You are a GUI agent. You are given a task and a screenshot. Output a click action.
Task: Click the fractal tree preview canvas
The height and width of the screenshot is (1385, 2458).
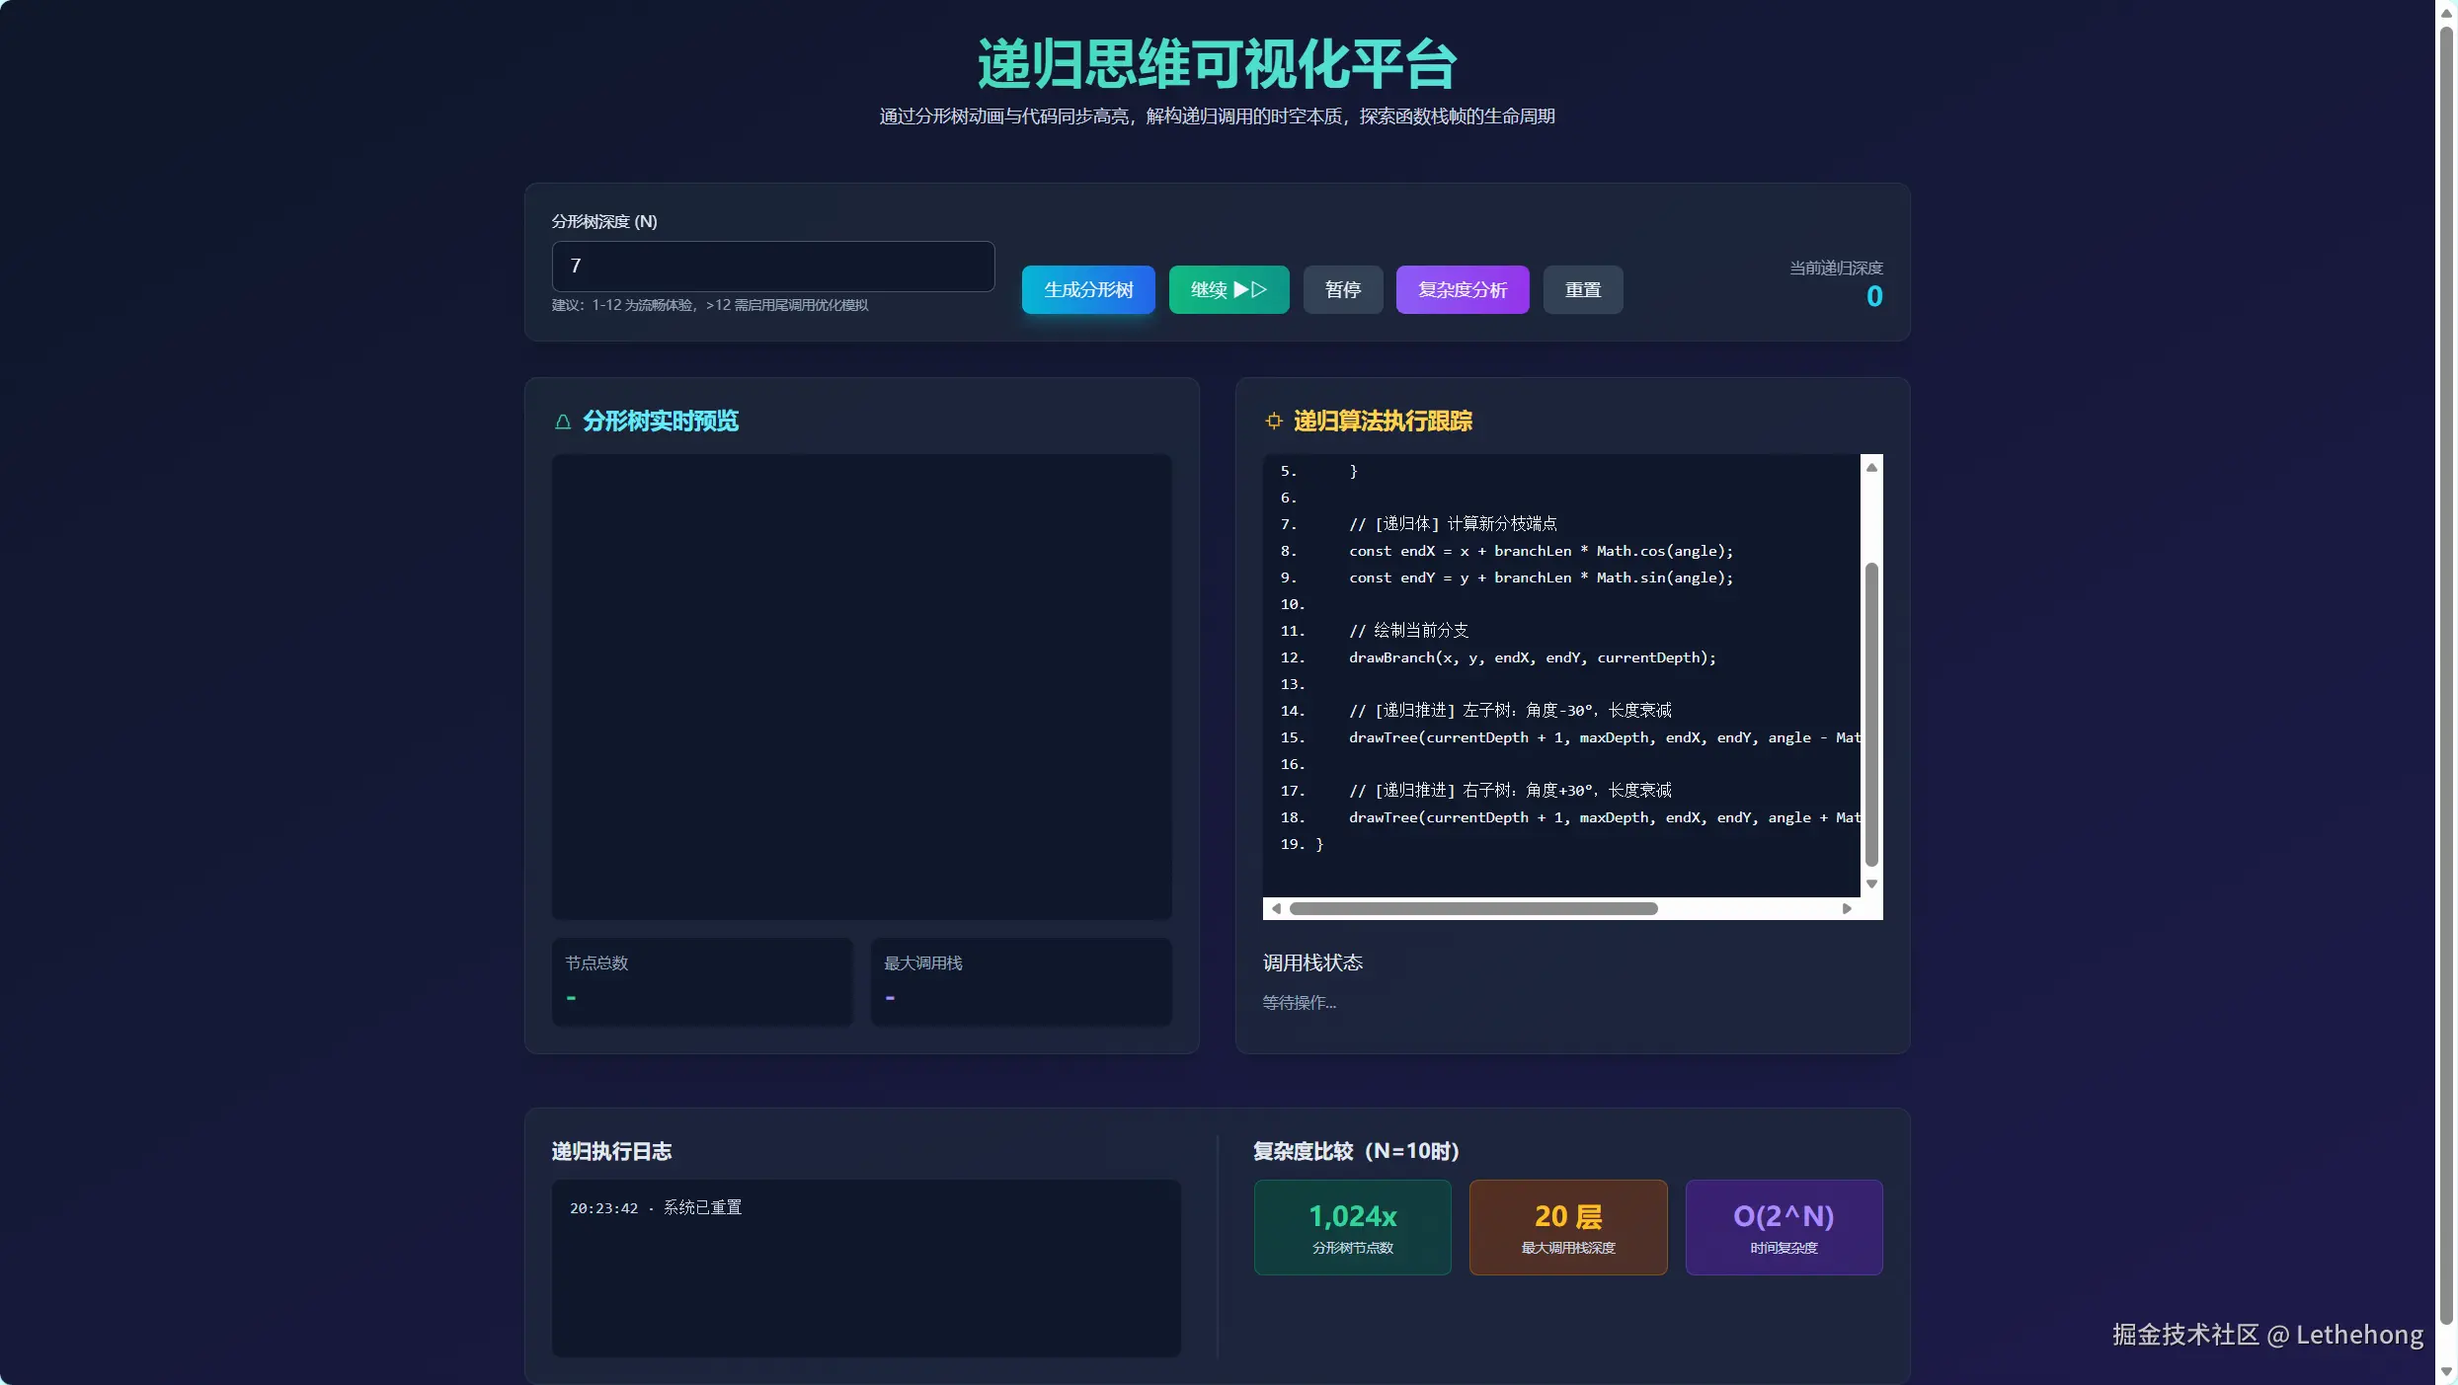861,686
